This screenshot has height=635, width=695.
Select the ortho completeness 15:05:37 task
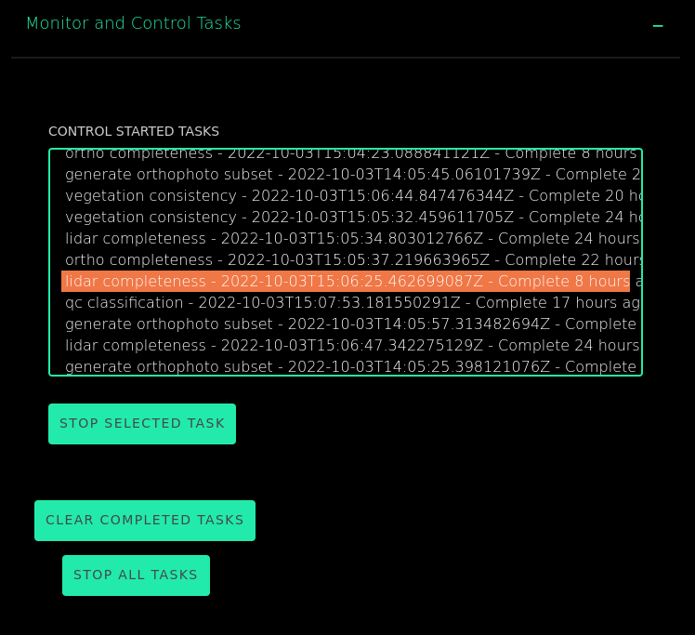(x=344, y=260)
